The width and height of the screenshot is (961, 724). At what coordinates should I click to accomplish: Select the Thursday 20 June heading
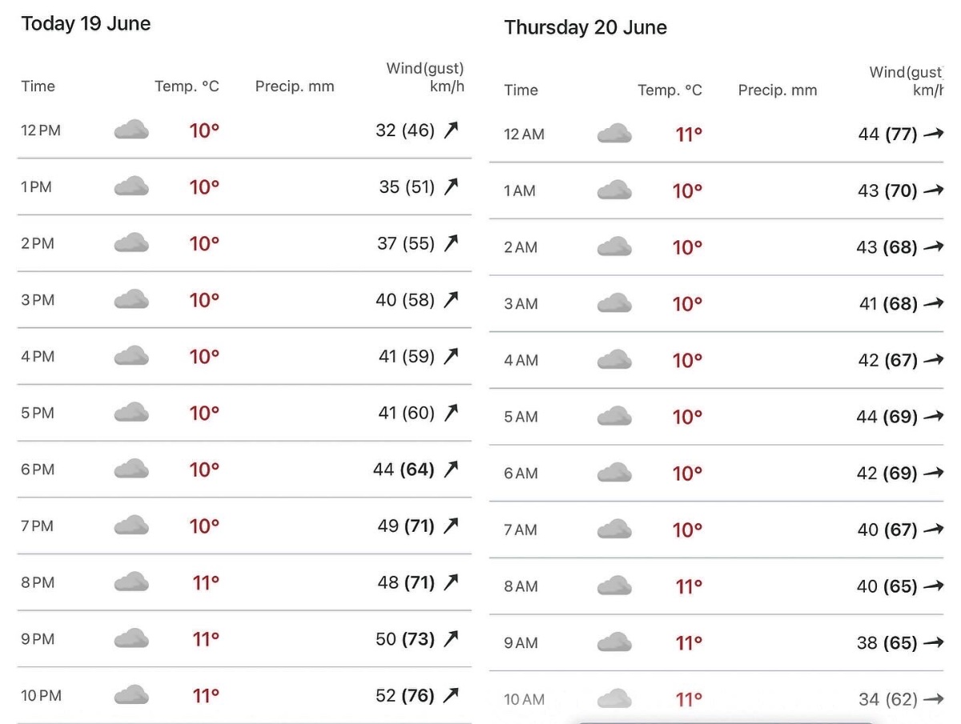tap(585, 27)
